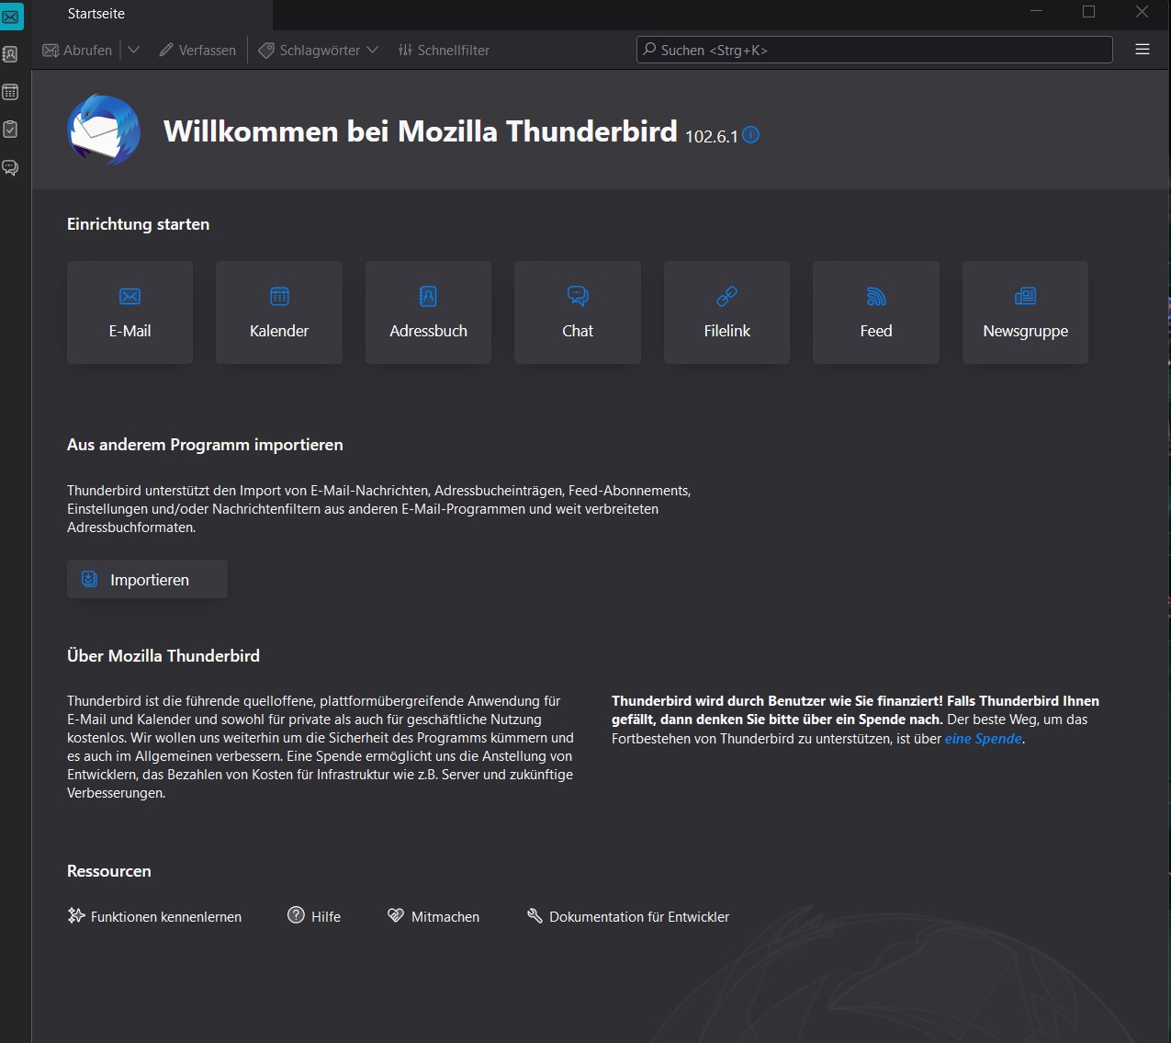Open the Tasks space icon
The image size is (1171, 1043).
pyautogui.click(x=11, y=130)
